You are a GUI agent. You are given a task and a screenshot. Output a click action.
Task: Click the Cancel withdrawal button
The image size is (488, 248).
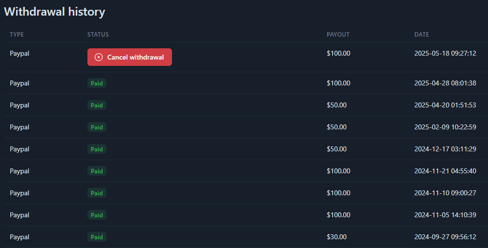(129, 57)
